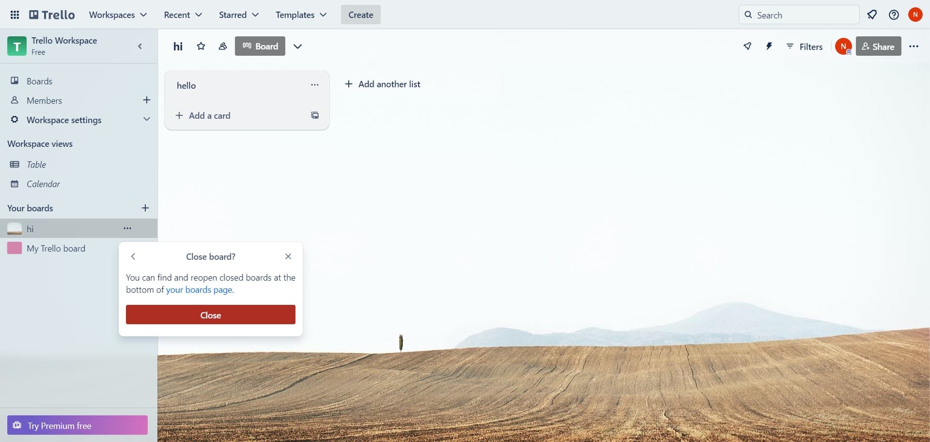Screen dimensions: 930x442
Task: Open the notifications bell icon
Action: (872, 15)
